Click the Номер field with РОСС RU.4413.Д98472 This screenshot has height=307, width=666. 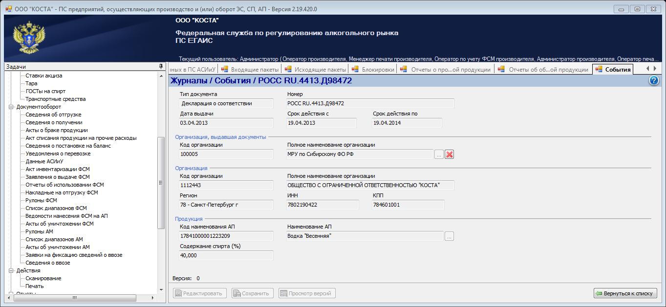tap(370, 103)
